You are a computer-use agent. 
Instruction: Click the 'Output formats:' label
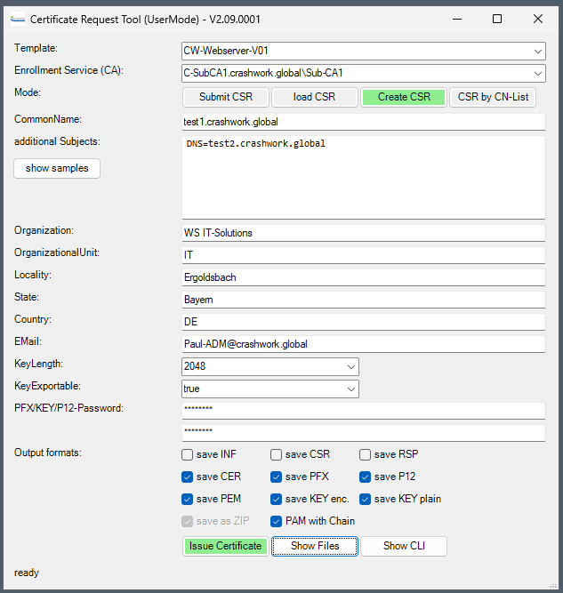pyautogui.click(x=48, y=453)
